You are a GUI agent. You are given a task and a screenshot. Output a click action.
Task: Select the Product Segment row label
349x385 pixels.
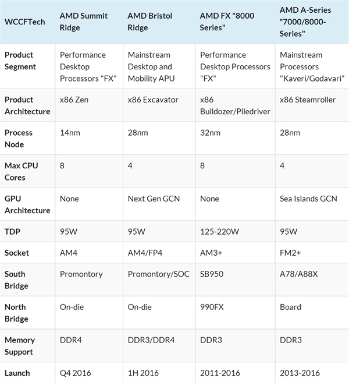coord(20,61)
